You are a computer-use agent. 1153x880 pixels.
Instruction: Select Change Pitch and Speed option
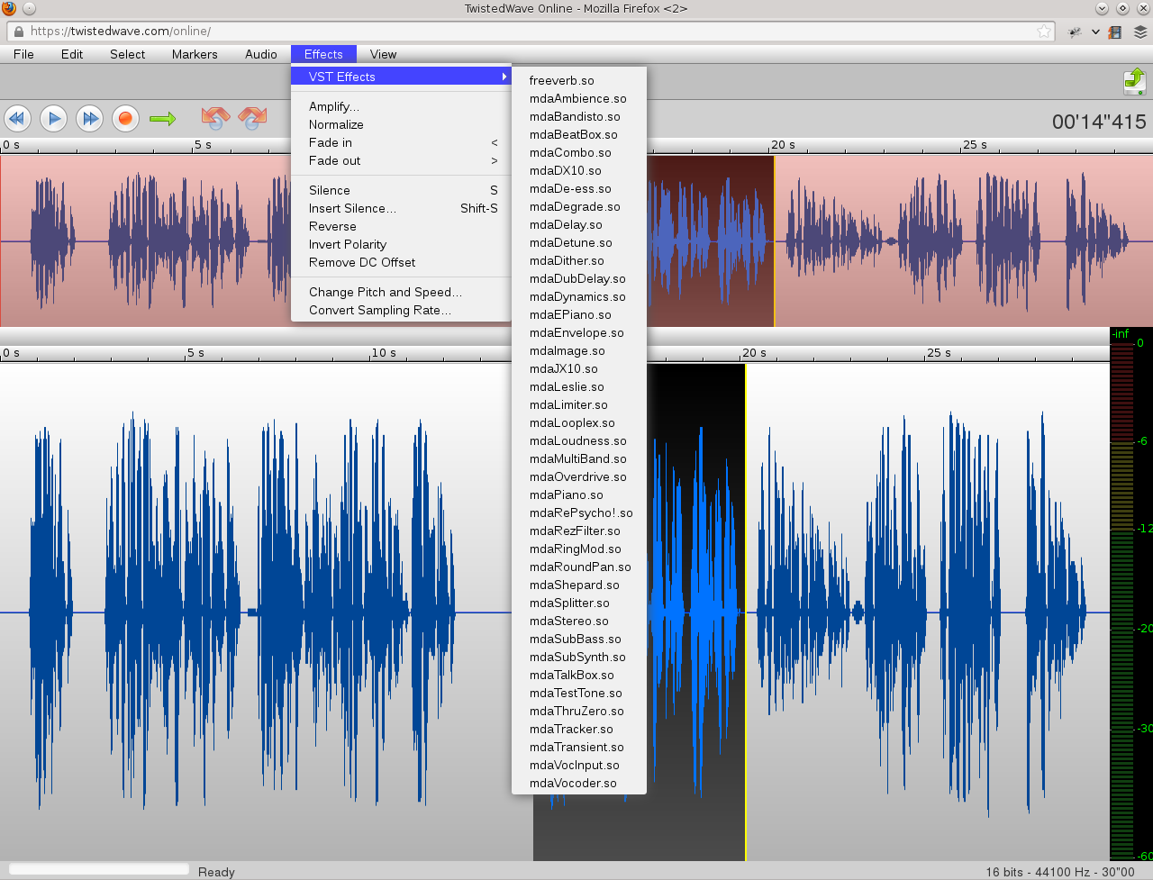385,292
